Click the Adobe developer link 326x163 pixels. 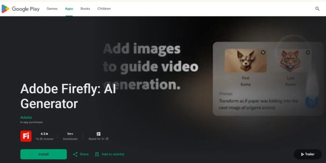click(26, 117)
